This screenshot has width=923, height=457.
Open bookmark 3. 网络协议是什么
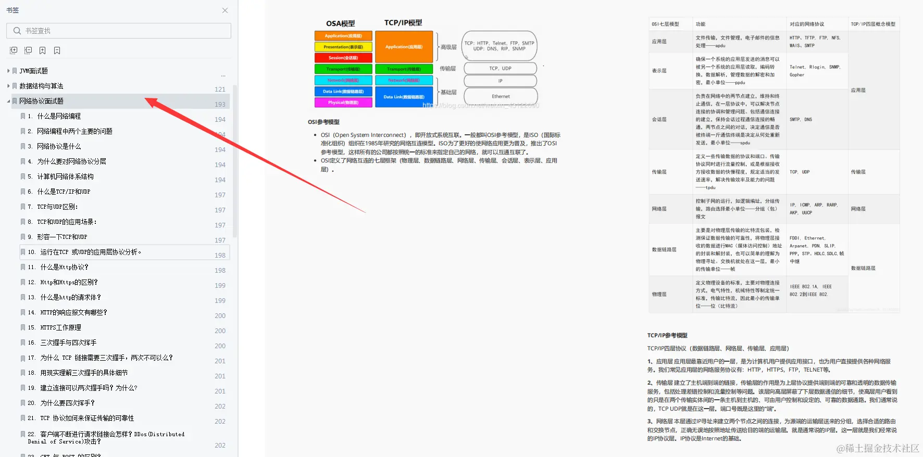click(55, 146)
